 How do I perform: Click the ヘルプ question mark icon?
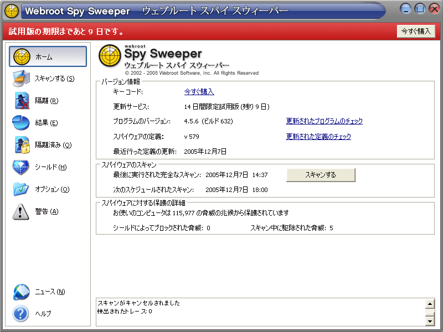(x=20, y=313)
